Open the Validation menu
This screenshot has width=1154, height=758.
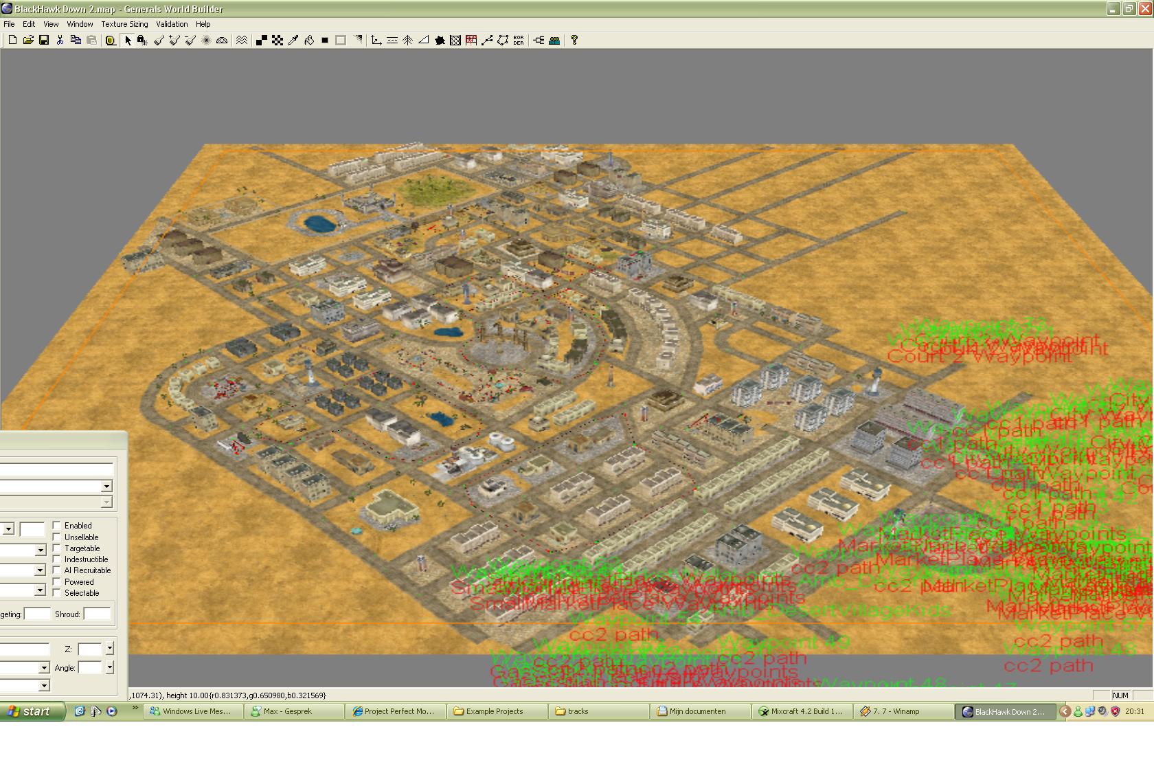click(x=172, y=24)
